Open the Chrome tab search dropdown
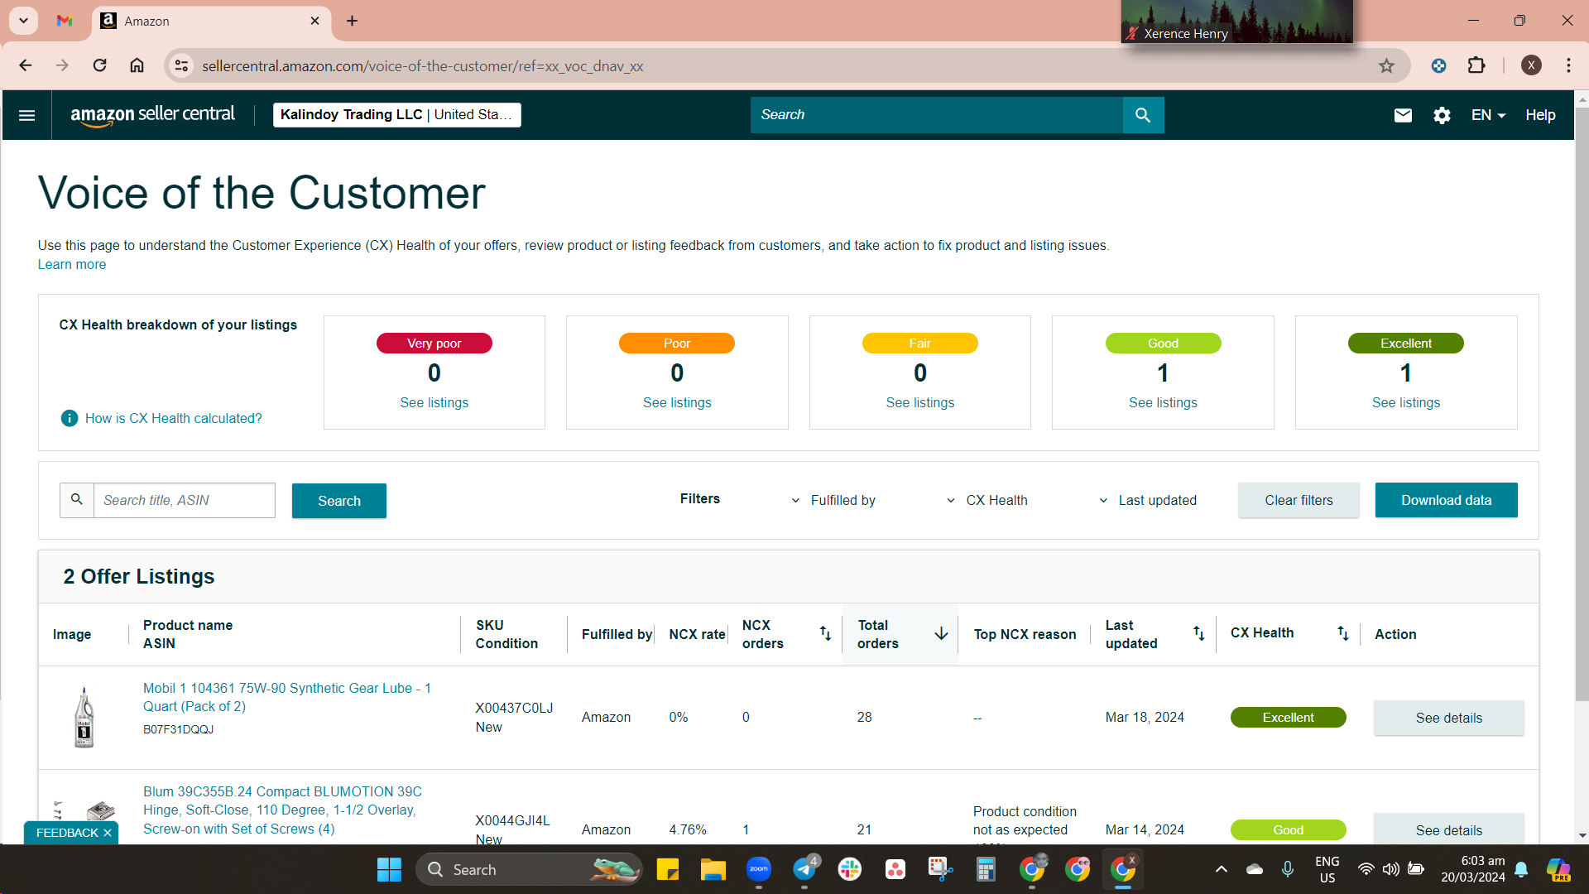Screen dimensions: 1589x894 (x=23, y=21)
